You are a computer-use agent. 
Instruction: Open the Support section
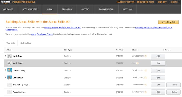85,9
